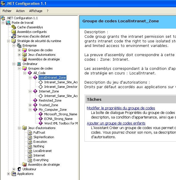This screenshot has width=176, height=180.
Task: Select the Internet_Zone tree item
Action: (49, 91)
